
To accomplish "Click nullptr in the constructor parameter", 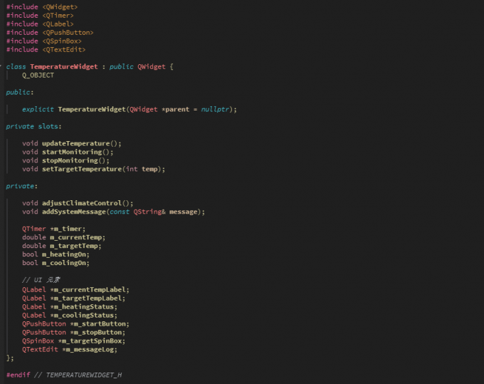I will (215, 109).
